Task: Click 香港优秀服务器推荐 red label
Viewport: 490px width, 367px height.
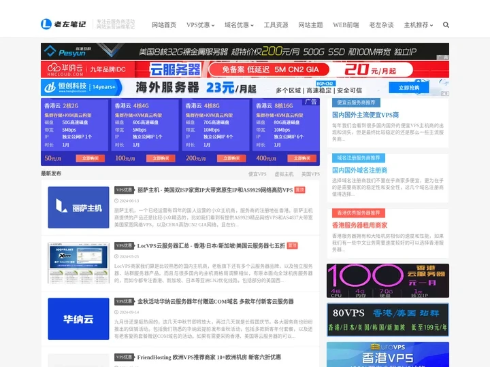Action: coord(359,213)
